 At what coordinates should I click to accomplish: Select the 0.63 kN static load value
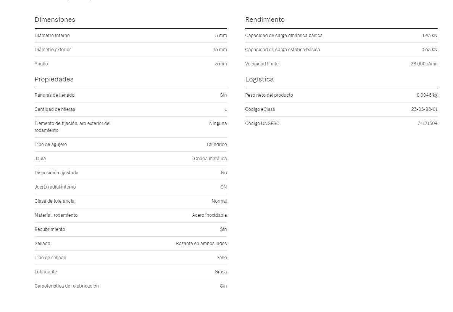[429, 50]
